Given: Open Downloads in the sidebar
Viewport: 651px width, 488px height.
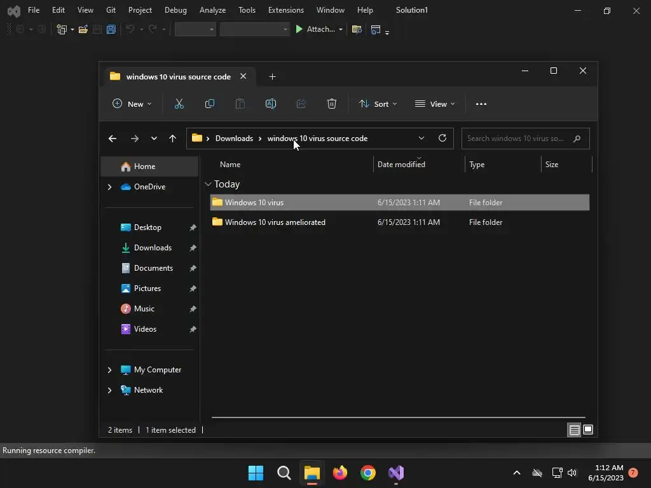Looking at the screenshot, I should click(153, 248).
